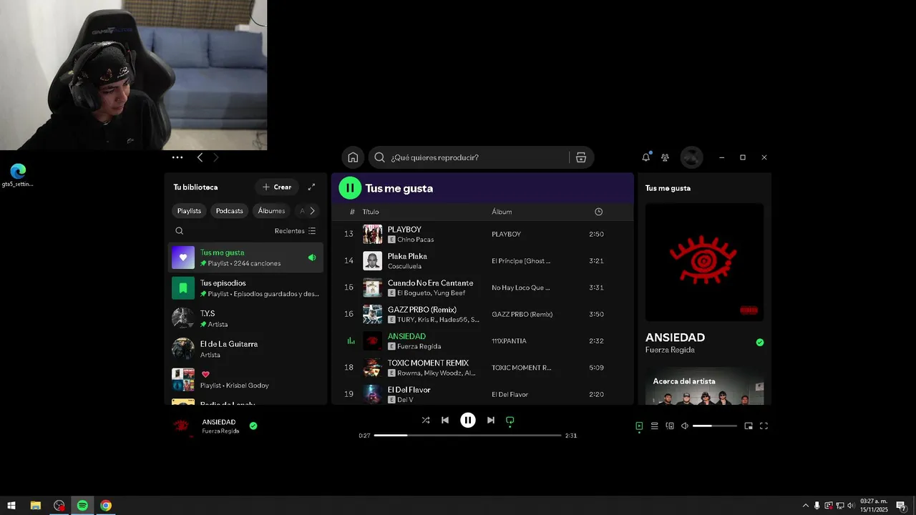The height and width of the screenshot is (515, 916).
Task: Open the miniplayer icon
Action: 749,426
